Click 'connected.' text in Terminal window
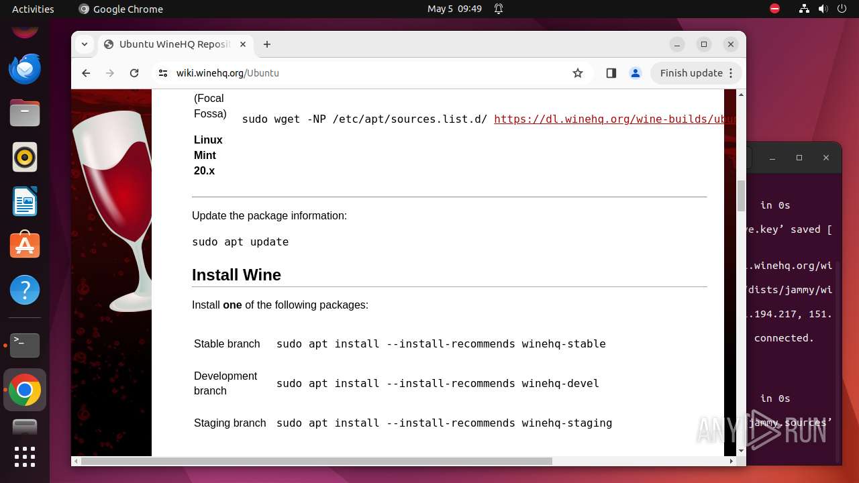 [784, 338]
